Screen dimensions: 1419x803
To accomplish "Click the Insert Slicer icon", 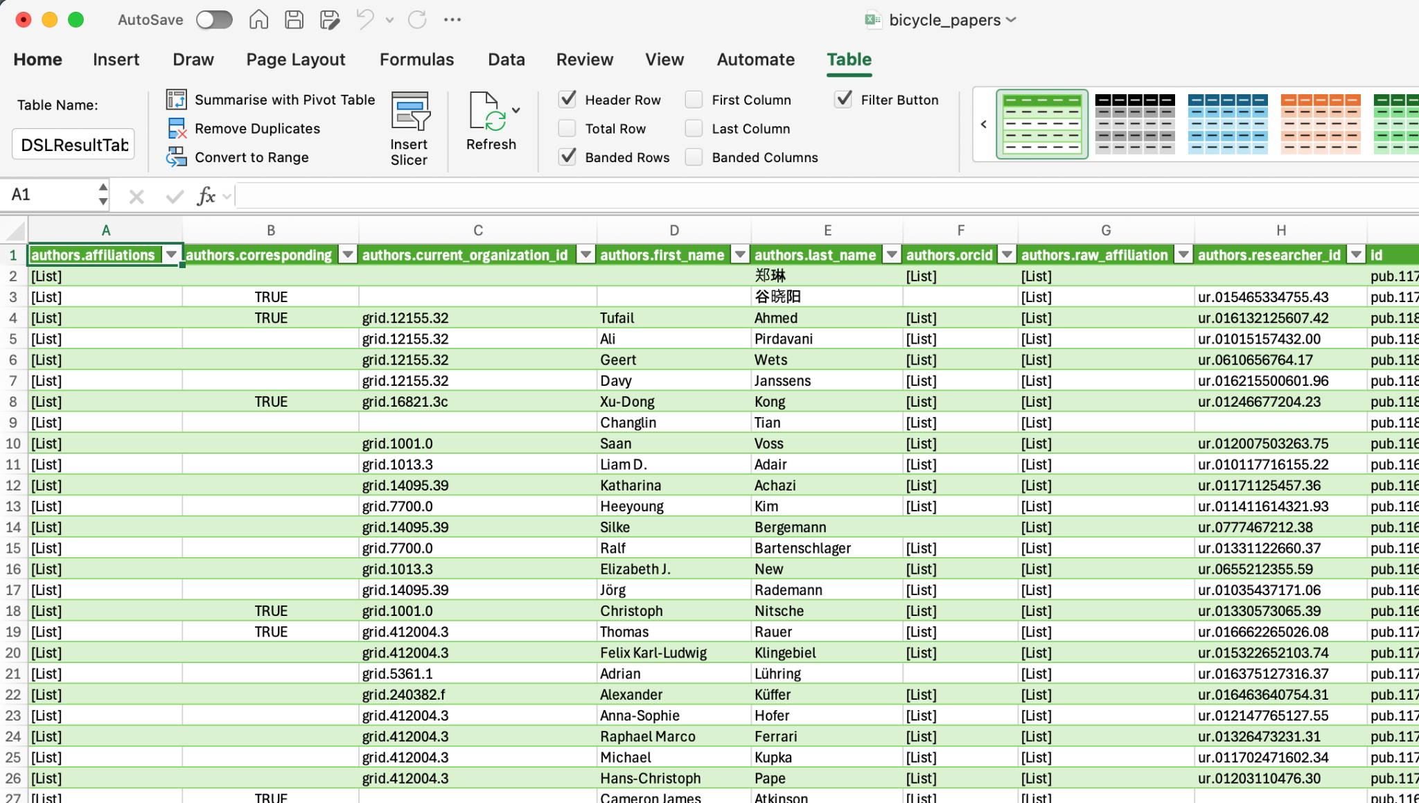I will (x=409, y=111).
